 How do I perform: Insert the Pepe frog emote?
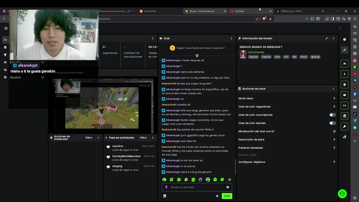(201, 180)
